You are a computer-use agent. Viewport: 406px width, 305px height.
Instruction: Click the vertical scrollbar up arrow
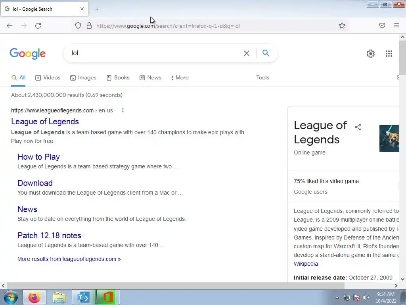coord(402,37)
